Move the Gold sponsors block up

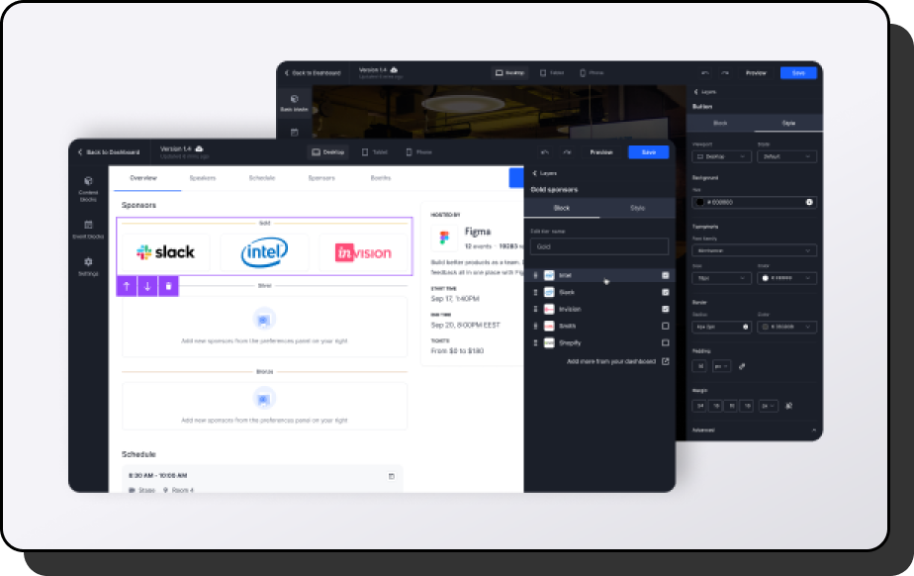[x=127, y=286]
